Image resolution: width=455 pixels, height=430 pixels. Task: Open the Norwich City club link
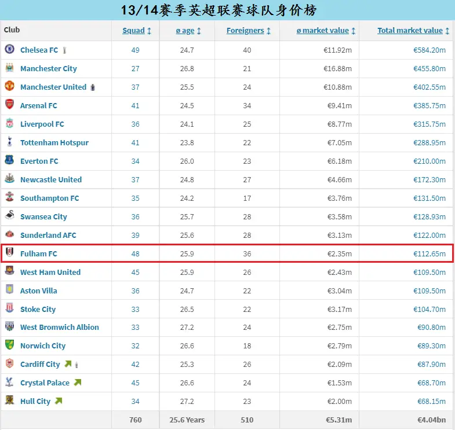[43, 346]
